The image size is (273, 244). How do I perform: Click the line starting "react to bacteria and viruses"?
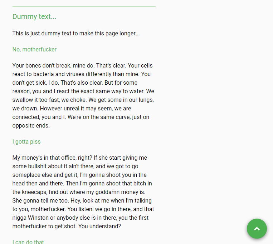(82, 74)
